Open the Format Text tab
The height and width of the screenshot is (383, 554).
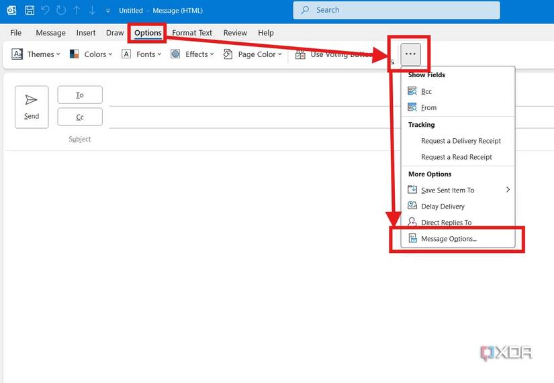click(x=192, y=33)
